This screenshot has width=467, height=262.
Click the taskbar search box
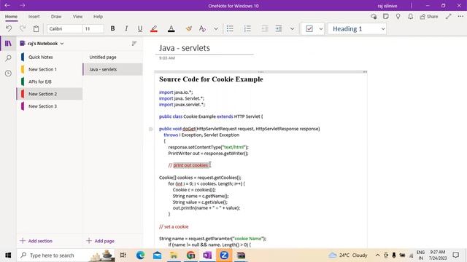tap(66, 255)
